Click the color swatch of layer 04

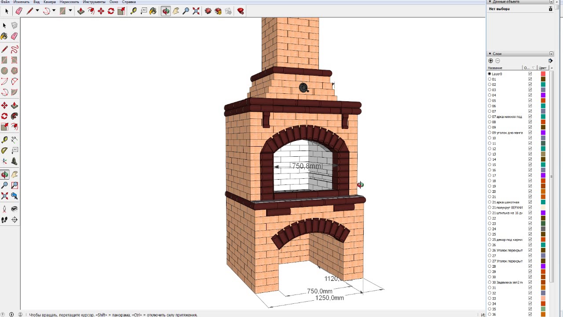543,95
